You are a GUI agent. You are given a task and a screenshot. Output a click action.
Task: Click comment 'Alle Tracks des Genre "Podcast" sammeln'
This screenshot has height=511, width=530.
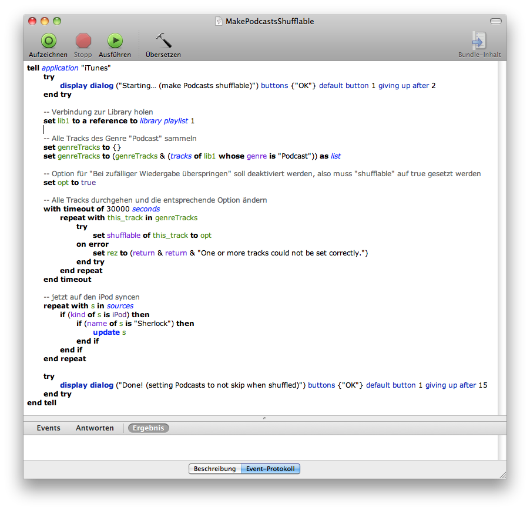120,138
